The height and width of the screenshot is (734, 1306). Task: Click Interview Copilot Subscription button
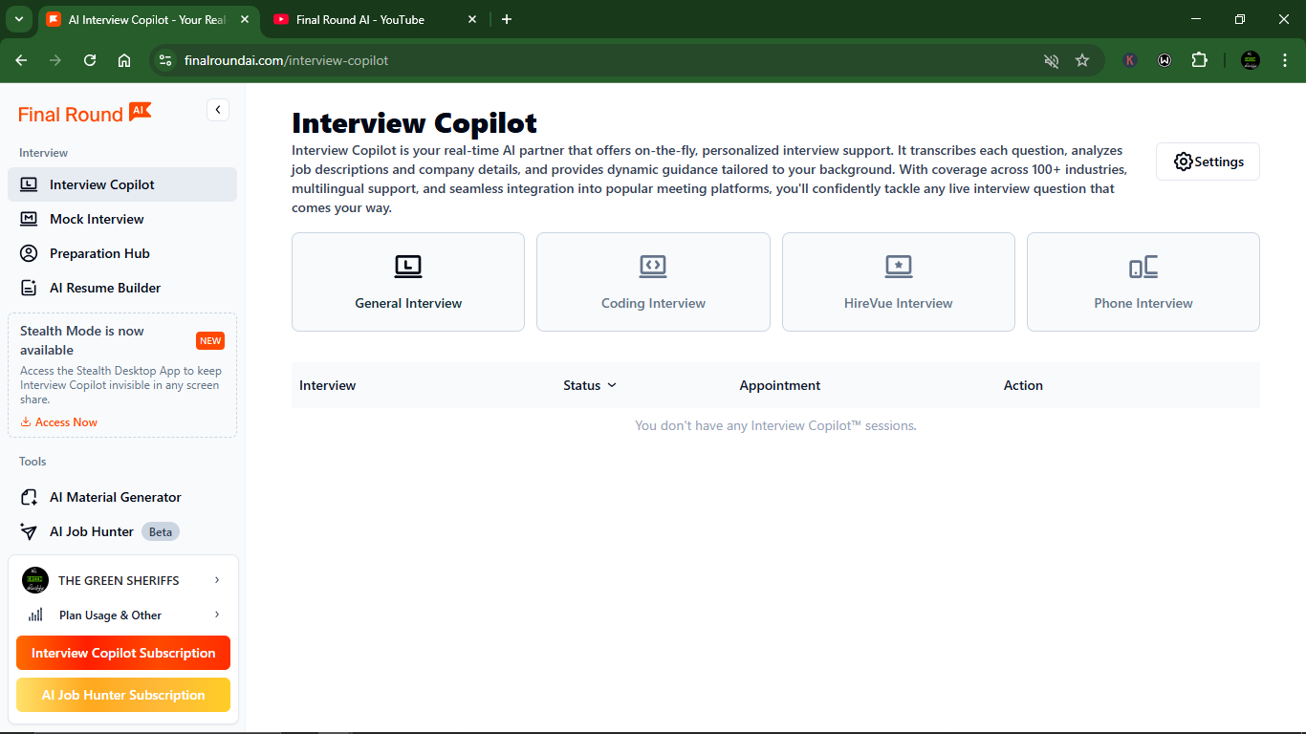pos(123,653)
